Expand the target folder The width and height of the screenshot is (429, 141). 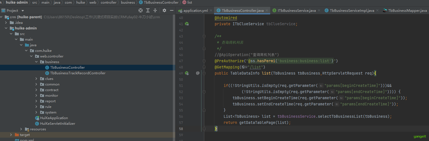pos(11,135)
